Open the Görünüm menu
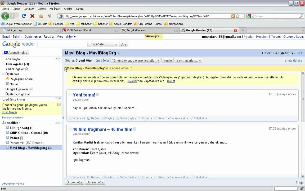 point(29,9)
